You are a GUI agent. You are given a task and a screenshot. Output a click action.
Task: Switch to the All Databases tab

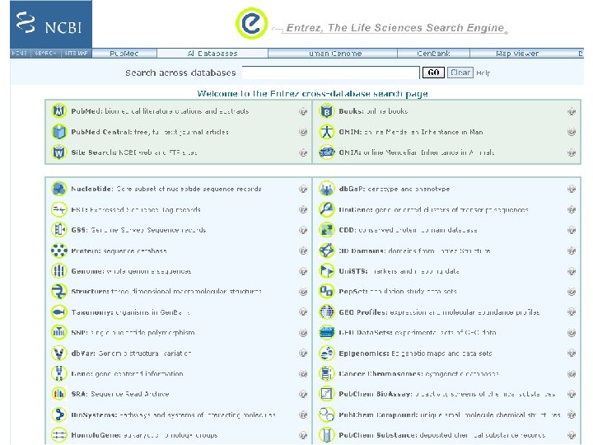tap(212, 54)
